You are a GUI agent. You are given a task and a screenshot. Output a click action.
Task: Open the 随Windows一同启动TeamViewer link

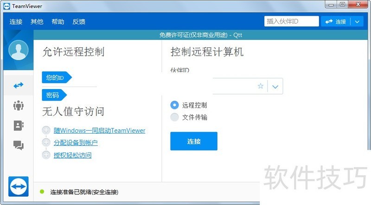click(99, 130)
